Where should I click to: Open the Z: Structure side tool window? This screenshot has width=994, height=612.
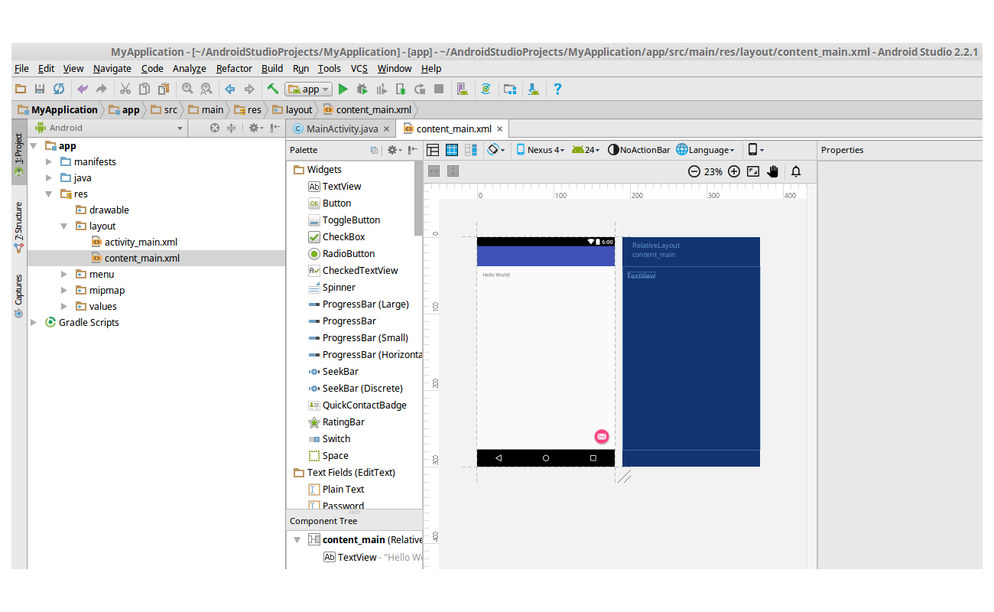[19, 227]
